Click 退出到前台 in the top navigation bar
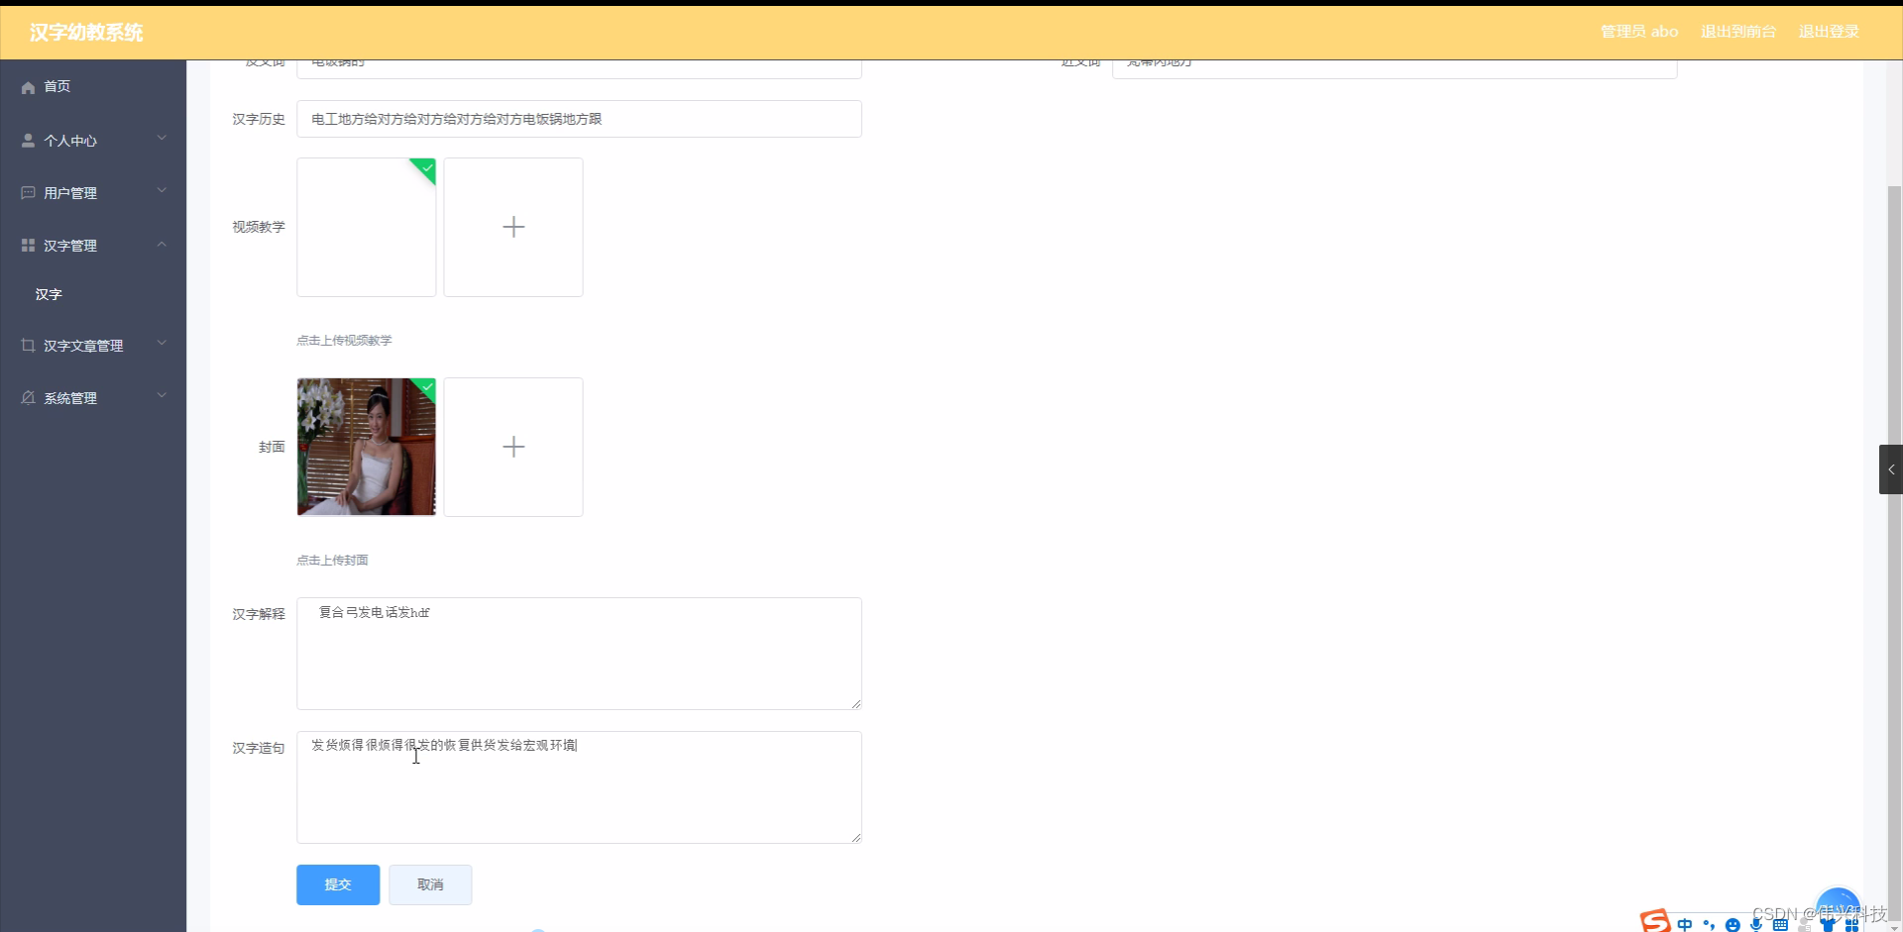This screenshot has width=1903, height=932. (1737, 31)
